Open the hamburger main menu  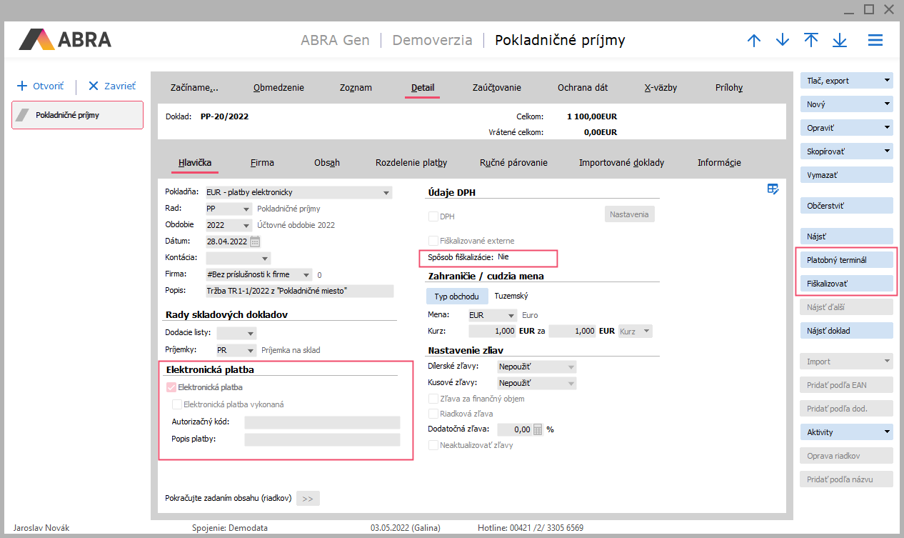pyautogui.click(x=875, y=40)
